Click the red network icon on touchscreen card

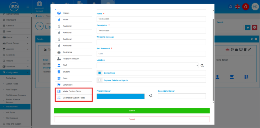228,49
